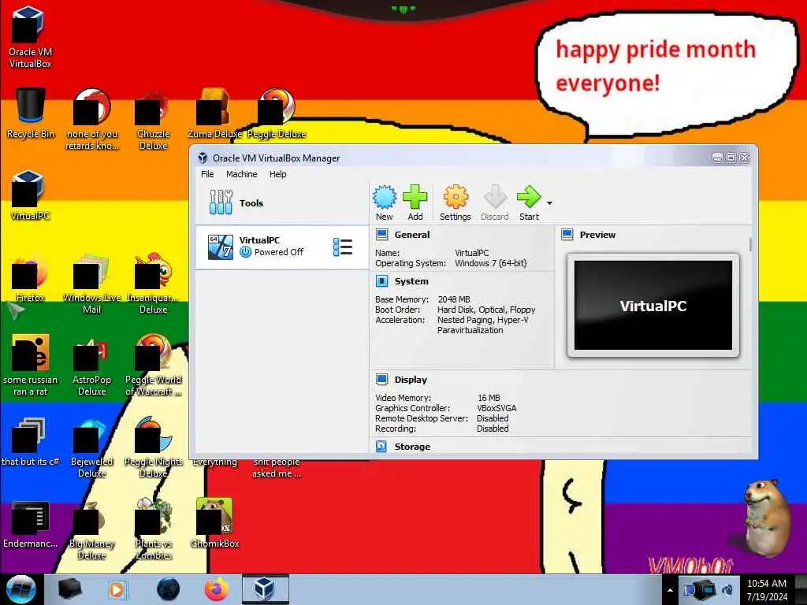Select the Chuzzle Deluxe desktop icon
The width and height of the screenshot is (807, 605).
click(x=153, y=120)
